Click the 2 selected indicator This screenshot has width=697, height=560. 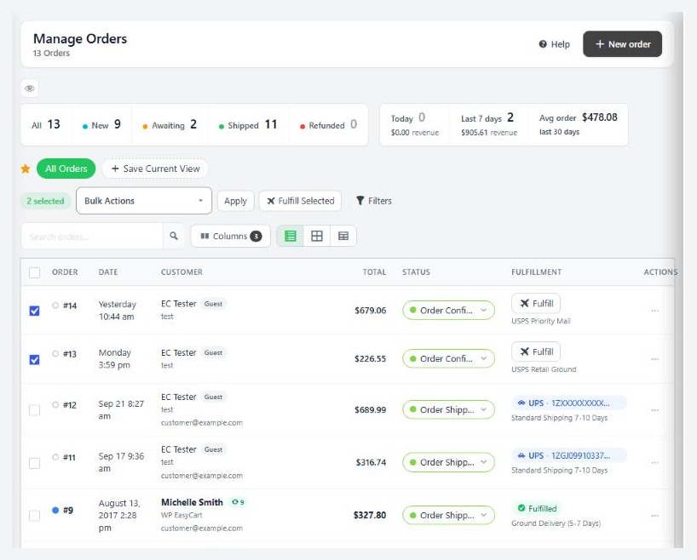click(45, 201)
